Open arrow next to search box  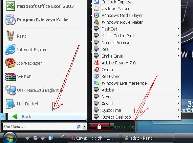(x=84, y=127)
